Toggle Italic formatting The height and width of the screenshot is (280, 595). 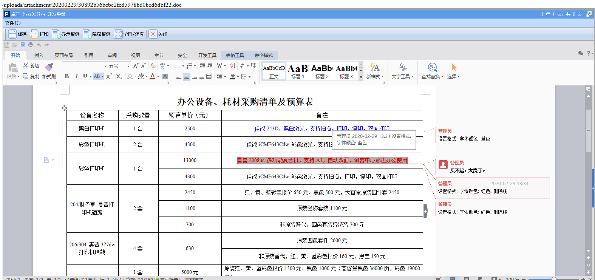pyautogui.click(x=76, y=76)
